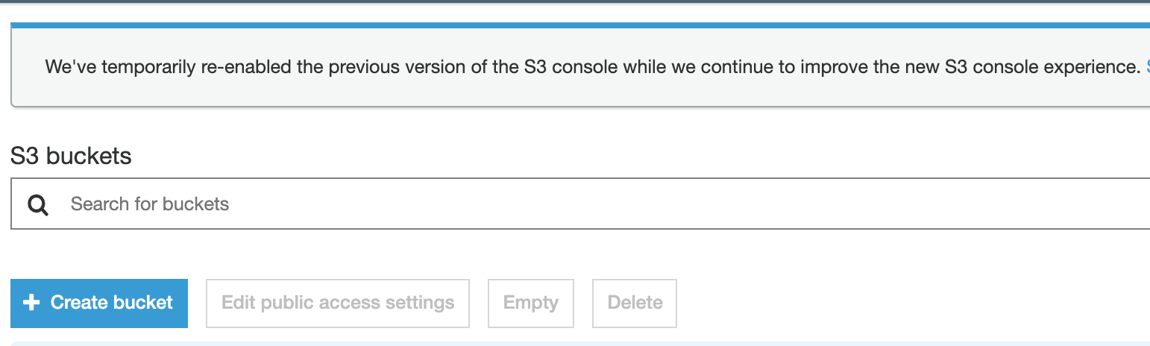Click the empty right side of search box
1150x346 pixels.
(895, 204)
